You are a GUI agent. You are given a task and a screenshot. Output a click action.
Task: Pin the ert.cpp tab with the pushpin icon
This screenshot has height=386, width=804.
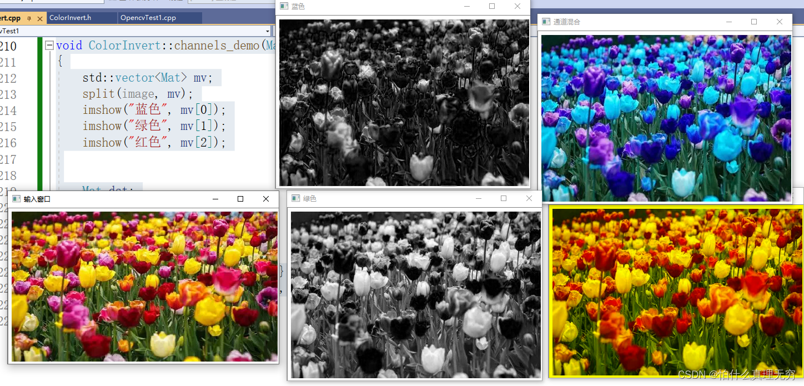tap(29, 18)
